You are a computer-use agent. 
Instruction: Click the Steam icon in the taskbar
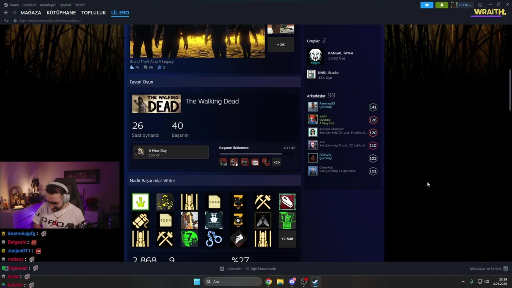(315, 282)
